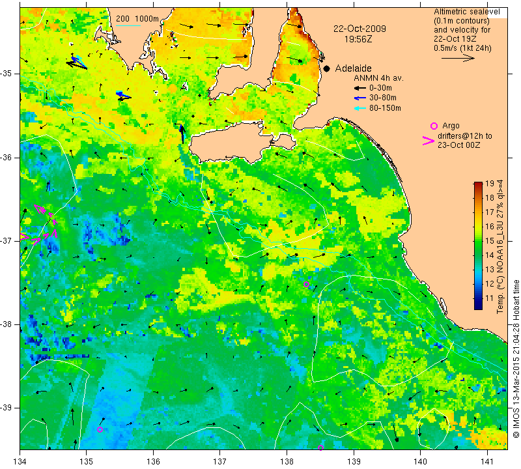Click the blue 30-80m legend arrow
521x469 pixels.
click(360, 98)
